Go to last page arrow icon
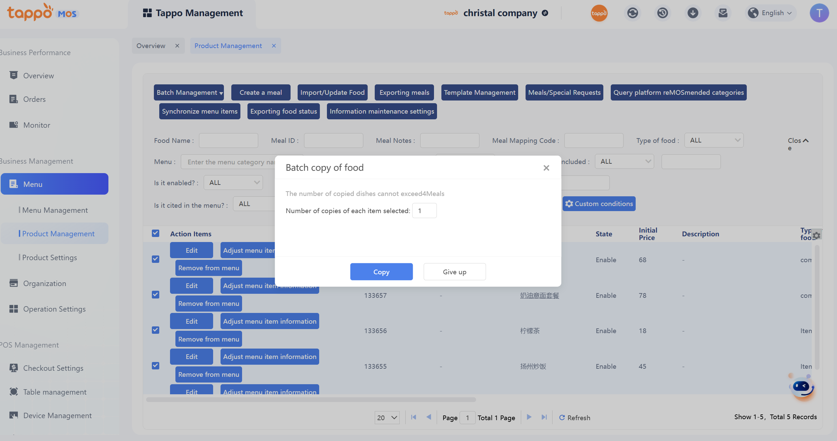Screen dimensions: 837x441 click(x=544, y=417)
